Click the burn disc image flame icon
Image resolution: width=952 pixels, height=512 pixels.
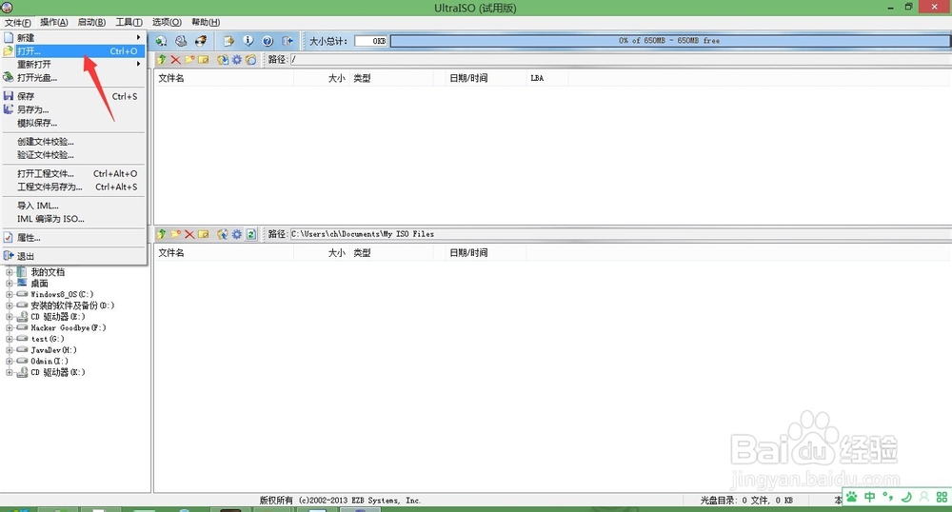(x=200, y=41)
